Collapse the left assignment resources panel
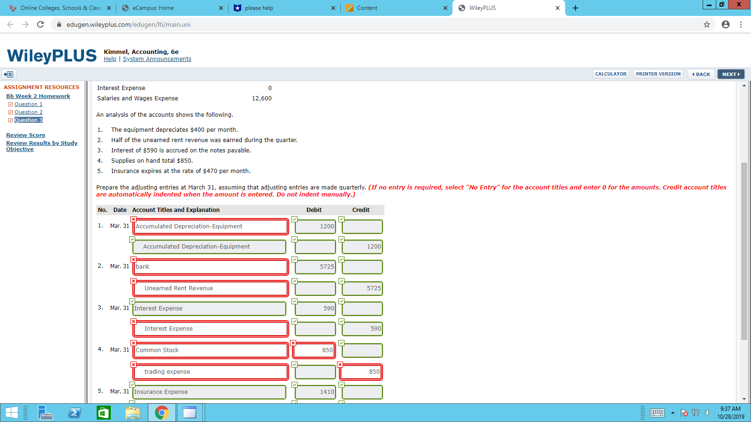Viewport: 751px width, 422px height. pos(8,74)
